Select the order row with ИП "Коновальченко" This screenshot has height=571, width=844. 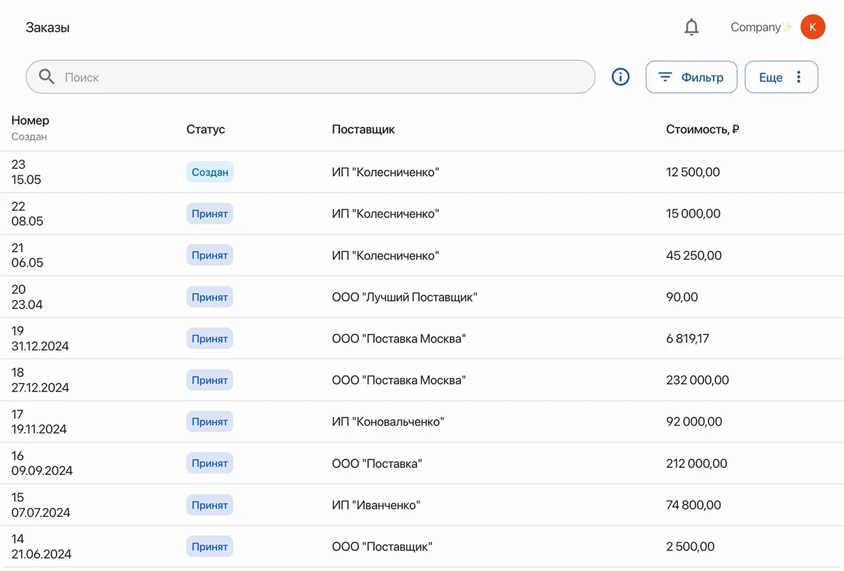pyautogui.click(x=387, y=421)
